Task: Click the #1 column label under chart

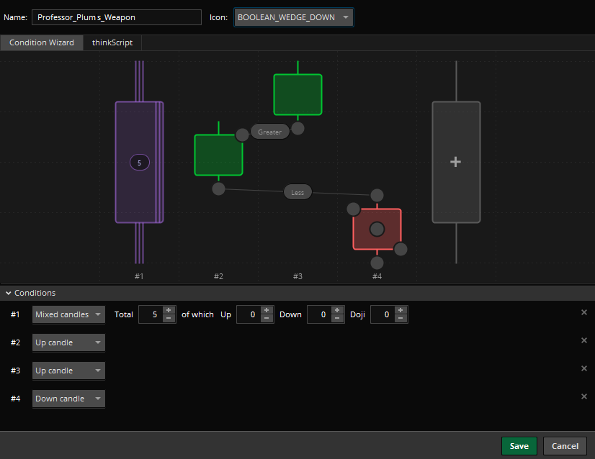Action: pos(139,276)
